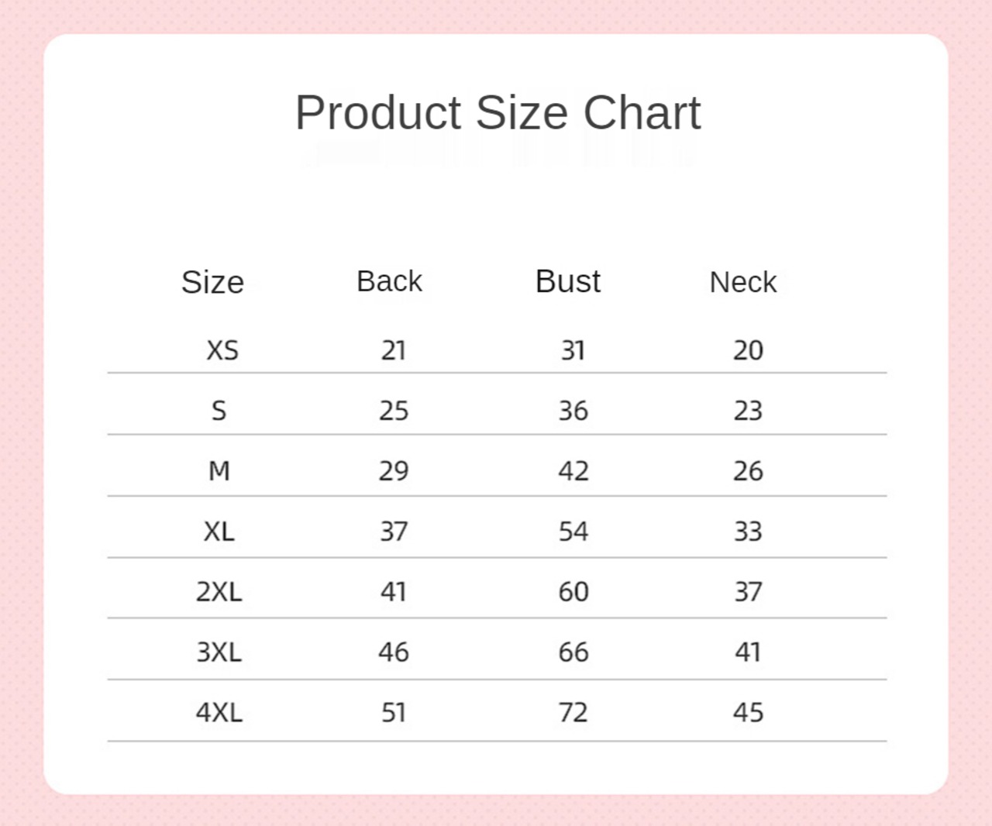Click Bust value 36 in S row

[x=573, y=411]
